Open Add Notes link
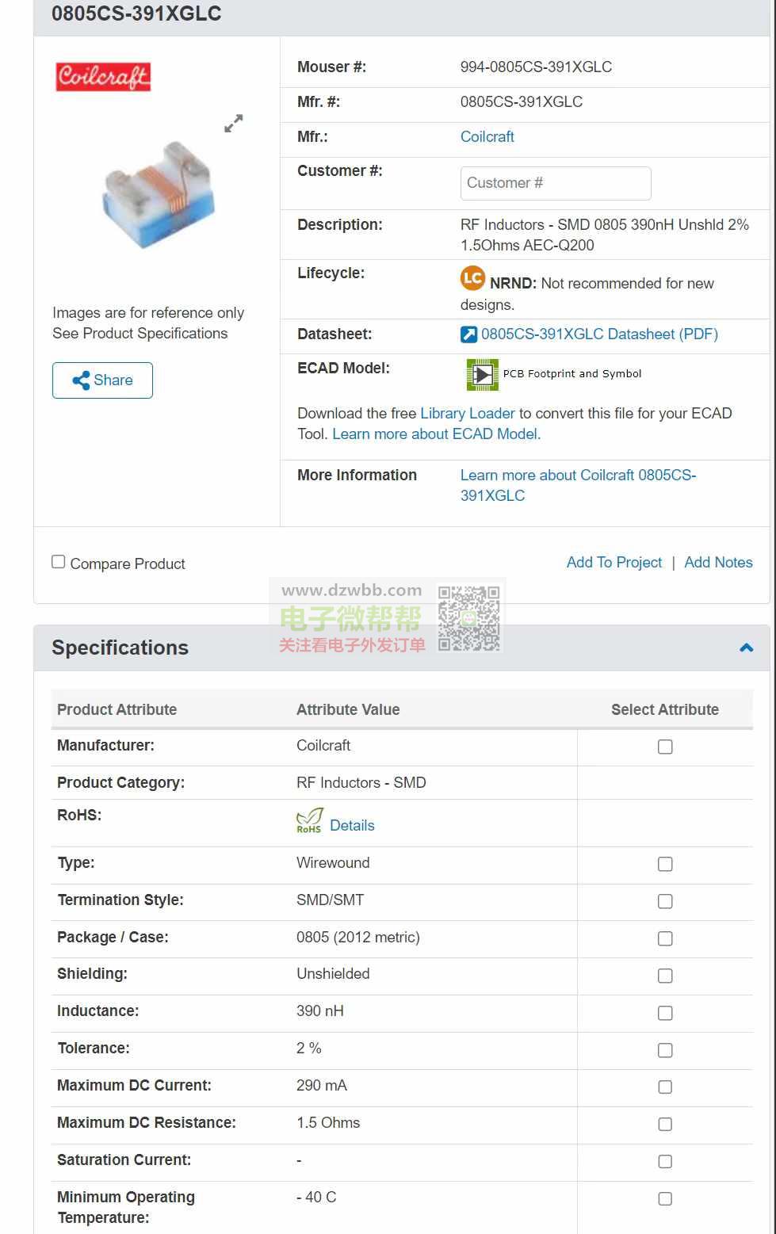Screen dimensions: 776x1234 (718, 563)
